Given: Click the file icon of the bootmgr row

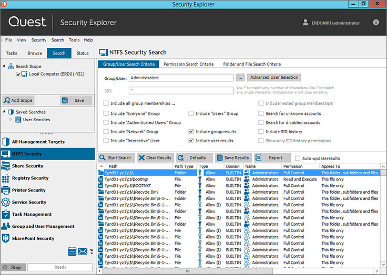Looking at the screenshot, I should tap(100, 179).
